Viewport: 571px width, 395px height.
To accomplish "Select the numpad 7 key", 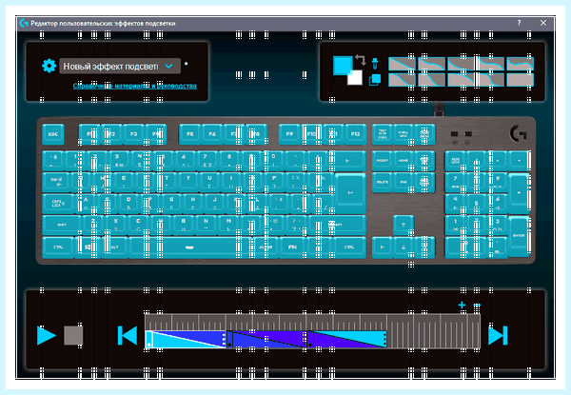I will tap(456, 182).
